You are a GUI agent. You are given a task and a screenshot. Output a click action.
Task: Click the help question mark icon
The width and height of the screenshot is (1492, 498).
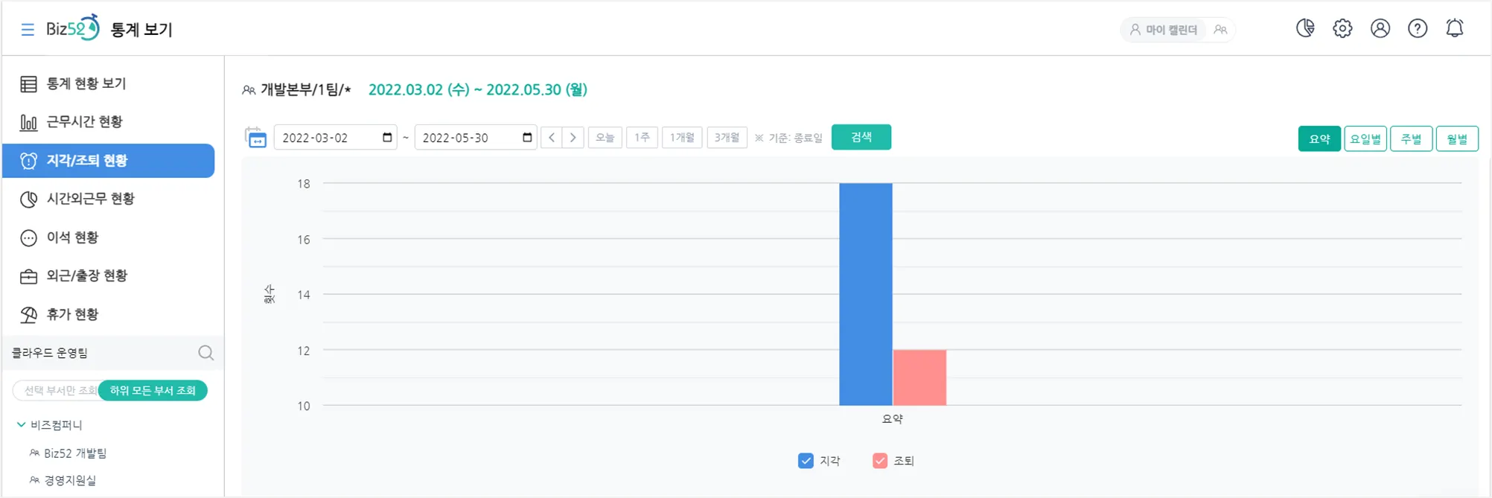click(1417, 28)
